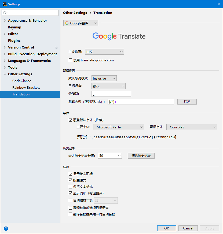Click the phonetic font 预览 text
223x234 pixels.
(127, 137)
